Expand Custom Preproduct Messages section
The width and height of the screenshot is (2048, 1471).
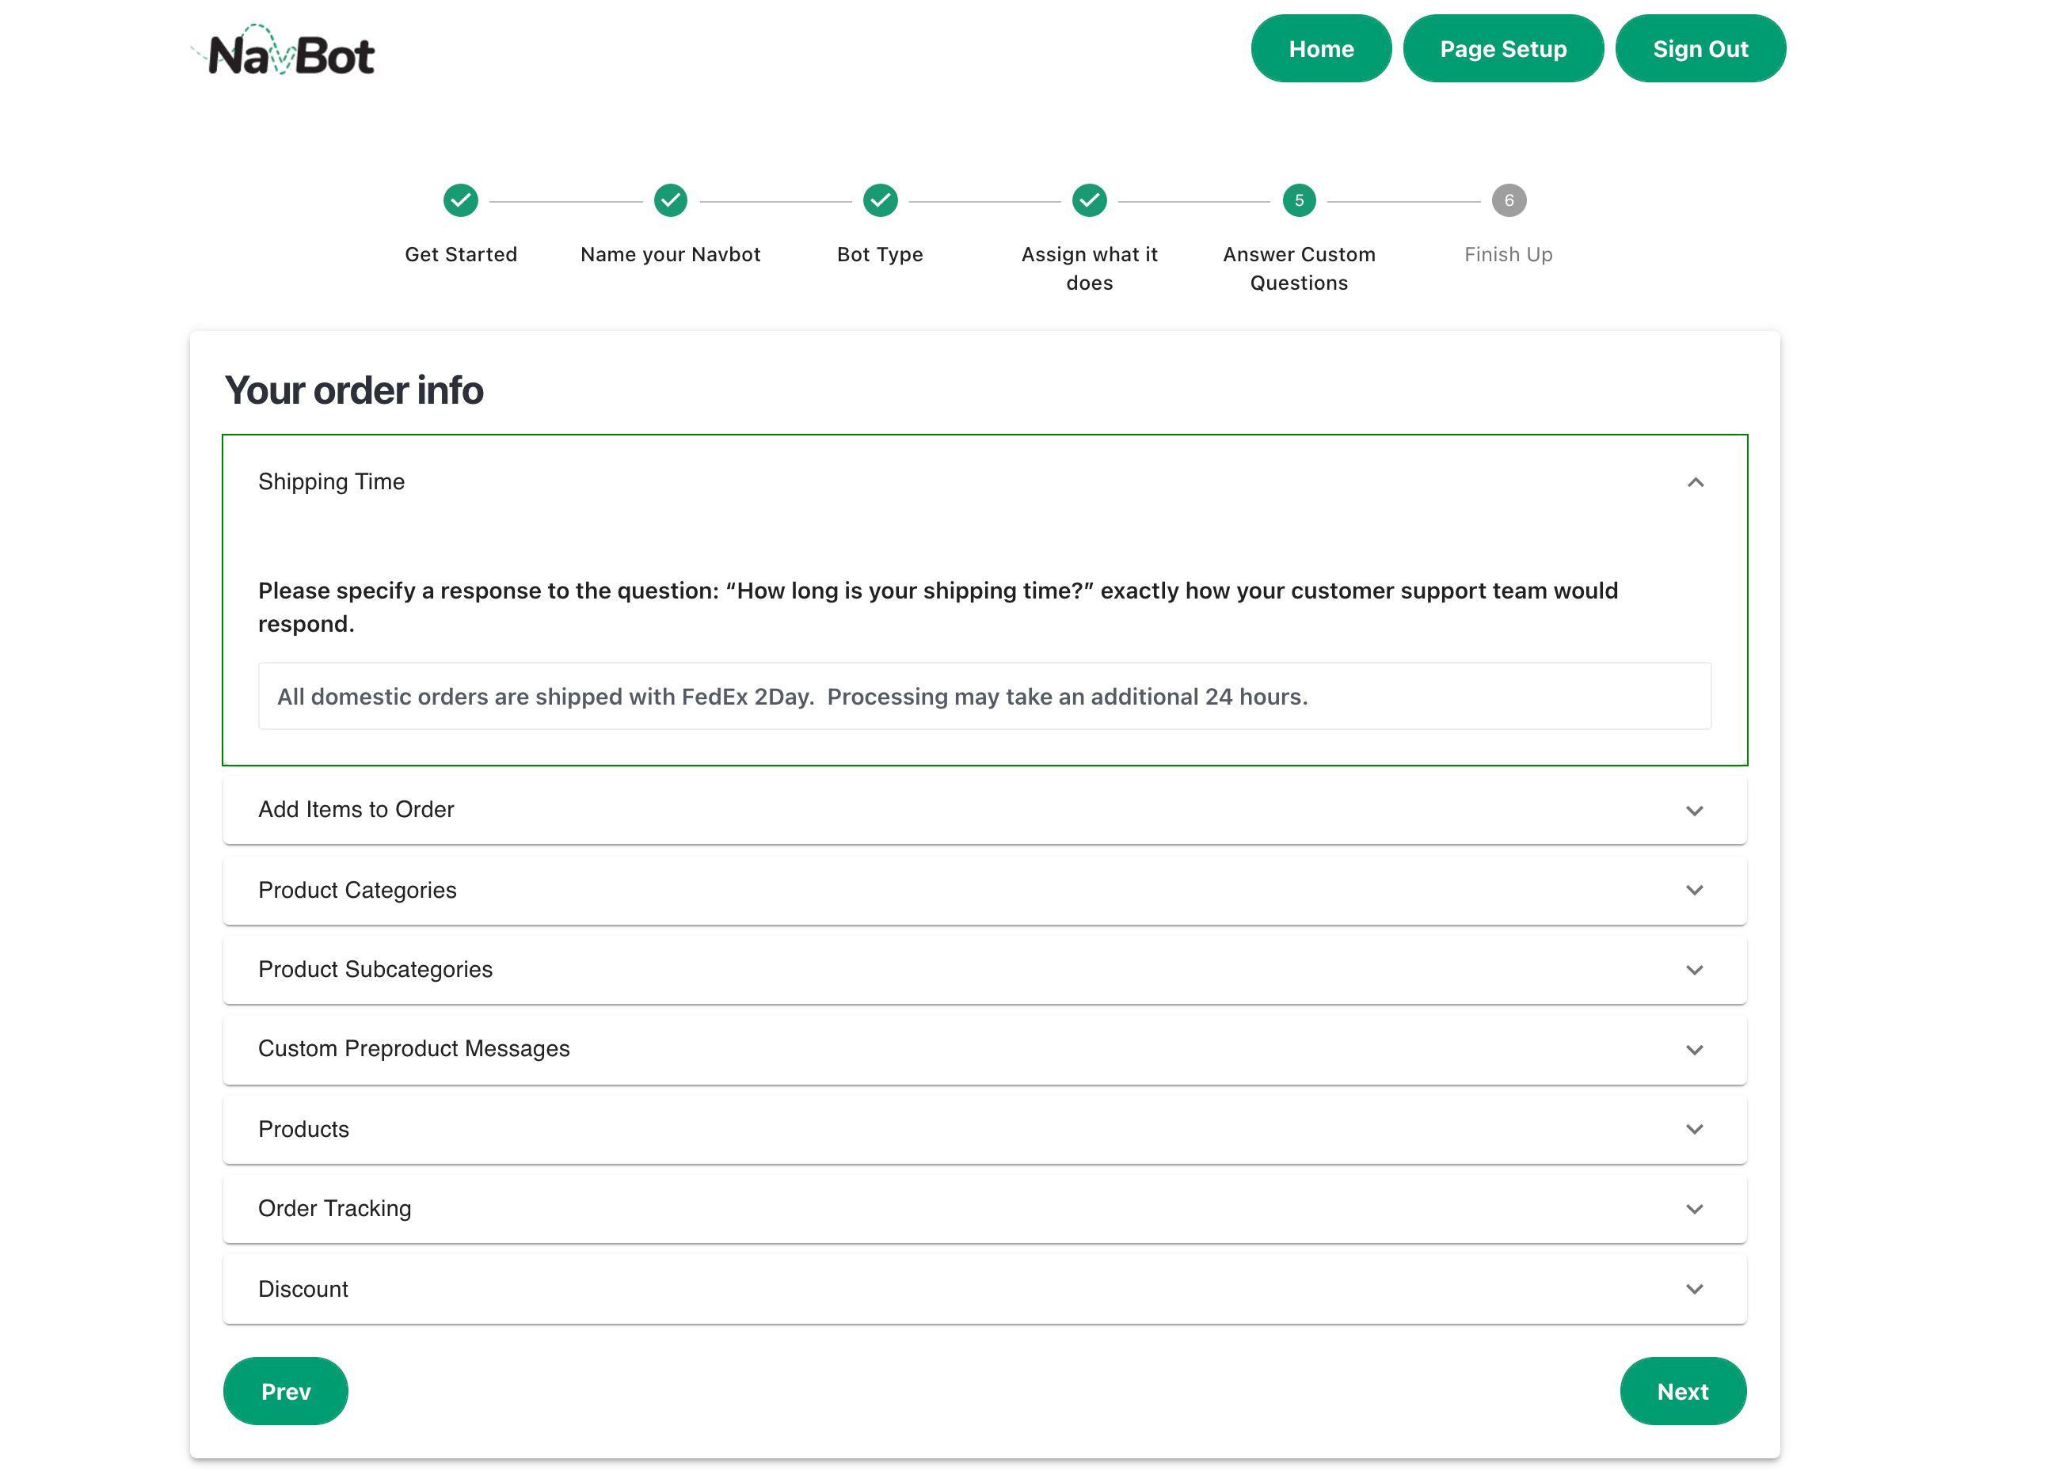1694,1050
